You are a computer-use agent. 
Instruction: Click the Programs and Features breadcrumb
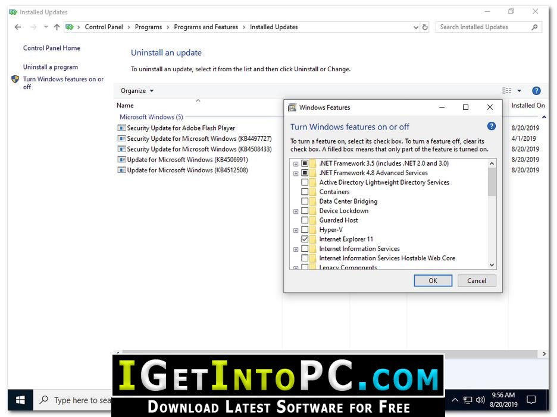tap(206, 27)
